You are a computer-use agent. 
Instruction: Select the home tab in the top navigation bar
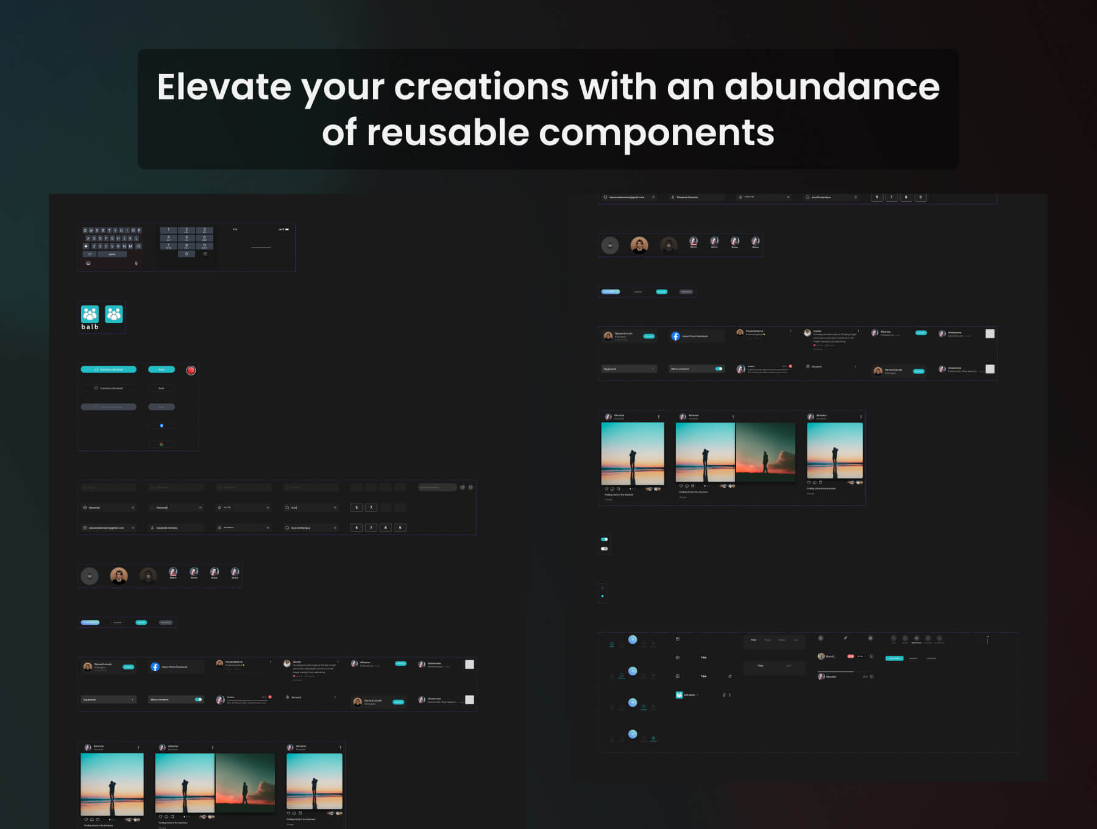tap(612, 644)
